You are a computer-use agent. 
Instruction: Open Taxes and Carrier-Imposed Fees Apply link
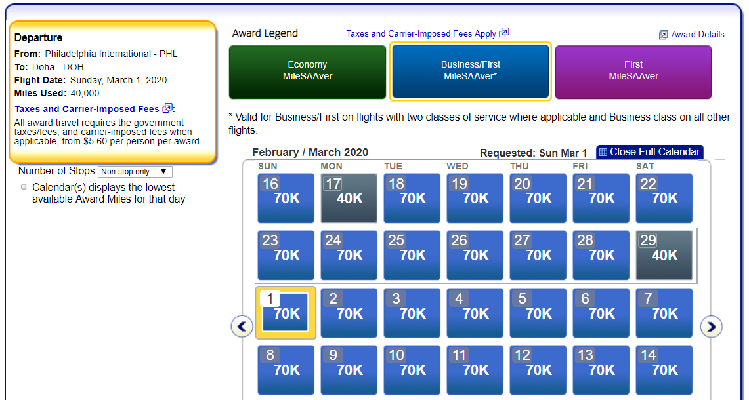pos(421,33)
